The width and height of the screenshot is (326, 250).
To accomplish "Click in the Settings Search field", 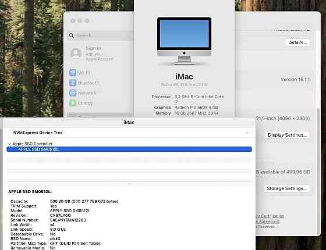I will 100,35.
